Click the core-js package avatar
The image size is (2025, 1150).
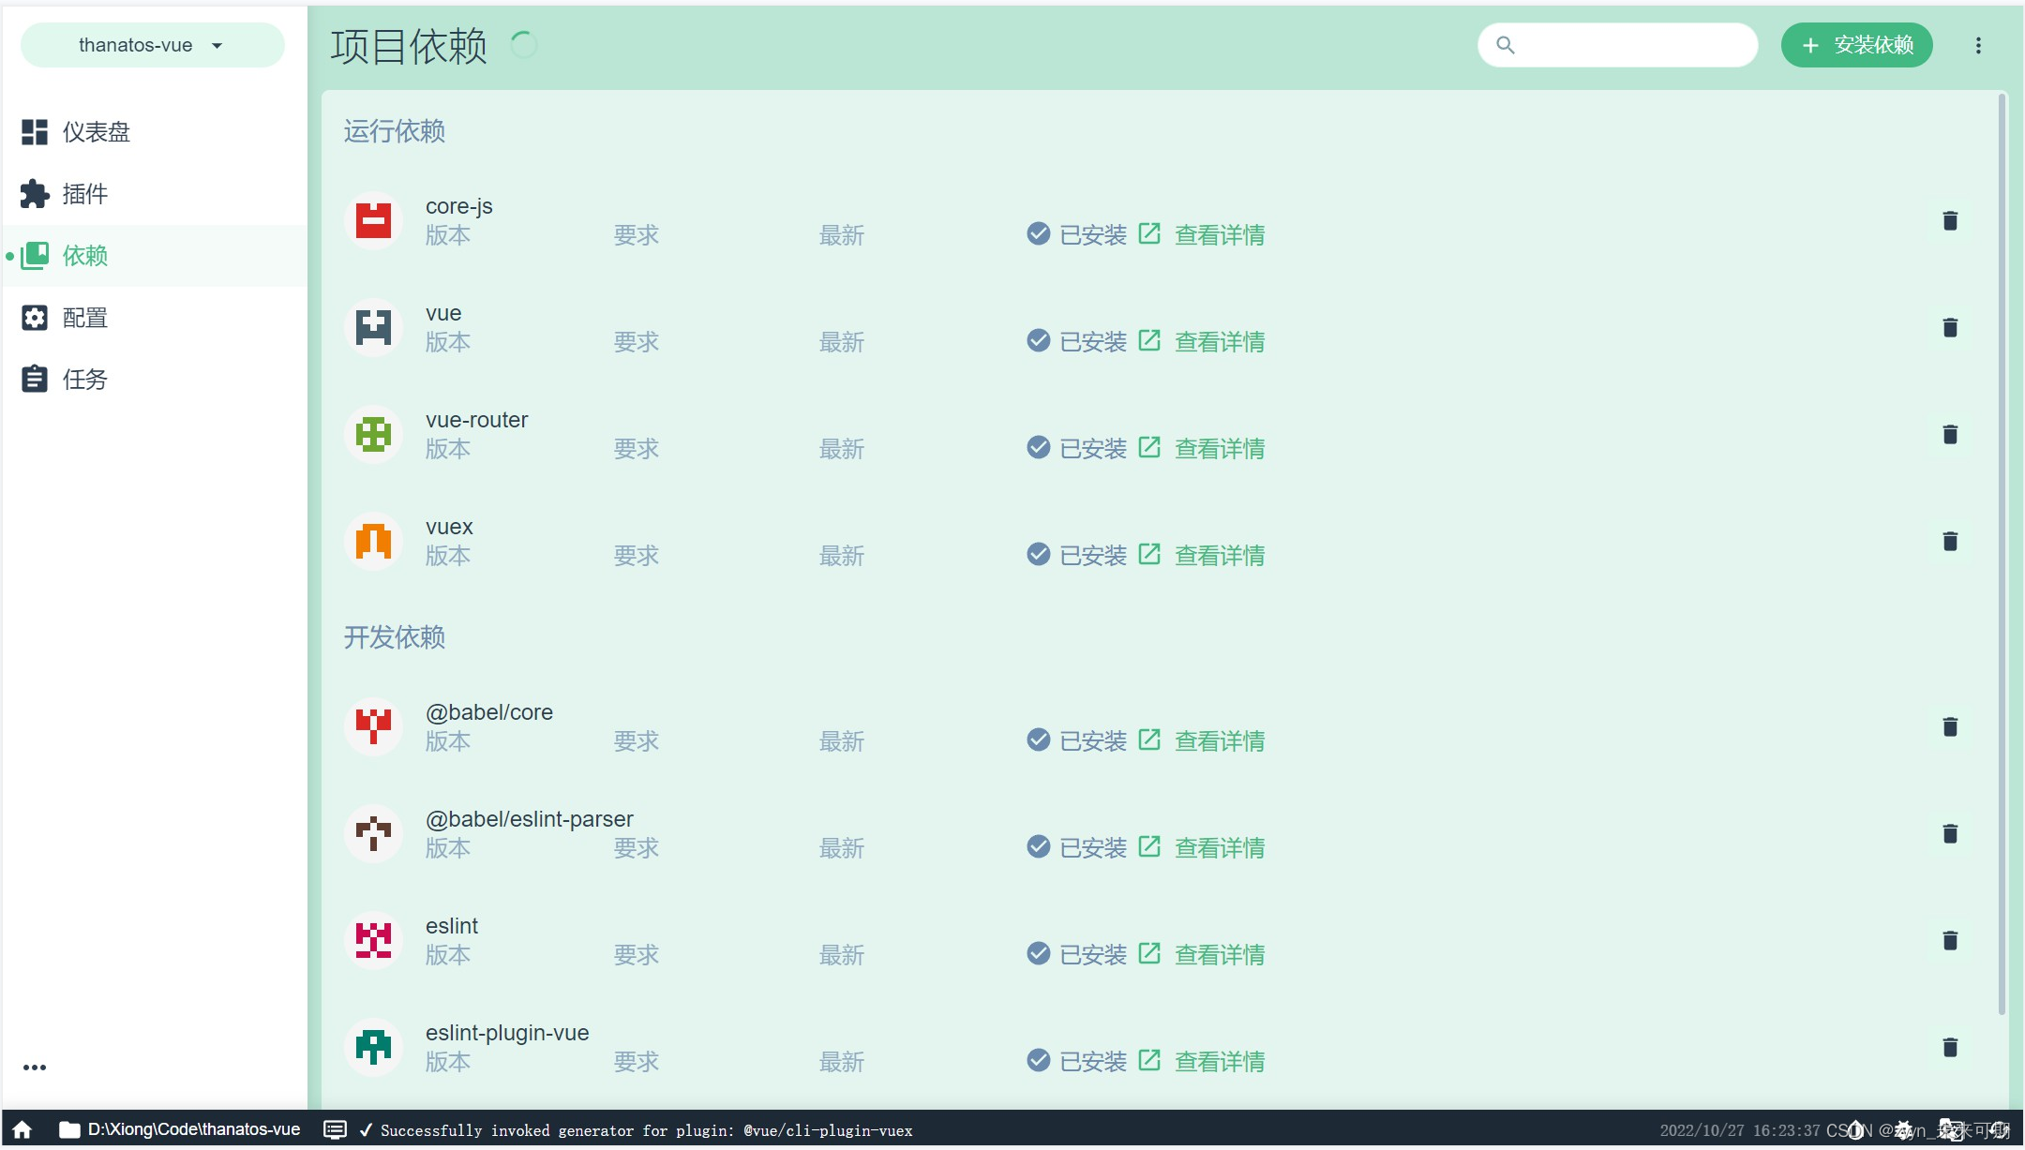click(373, 221)
